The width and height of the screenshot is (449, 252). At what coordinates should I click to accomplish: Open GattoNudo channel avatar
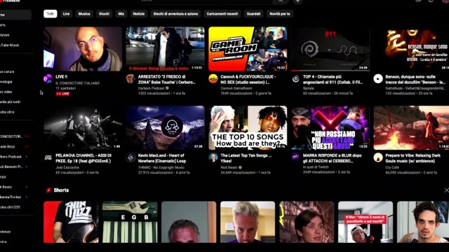coord(378,78)
